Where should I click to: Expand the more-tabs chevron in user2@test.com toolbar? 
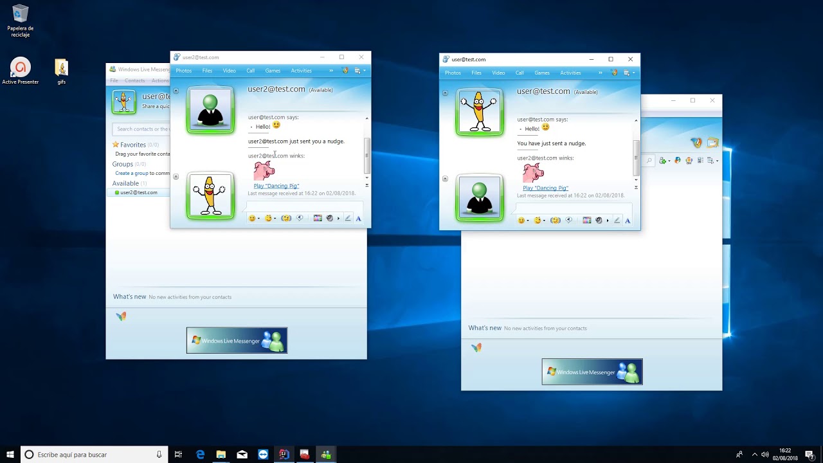coord(331,71)
